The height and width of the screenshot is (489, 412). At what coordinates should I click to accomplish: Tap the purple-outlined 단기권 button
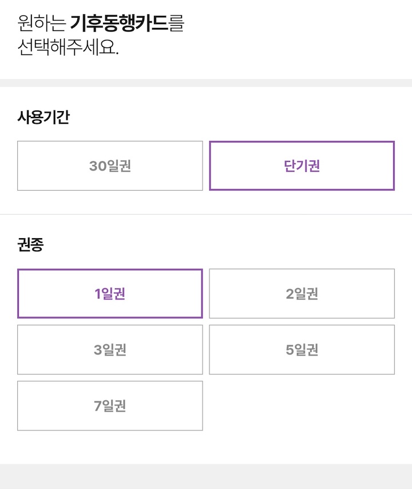pos(302,166)
